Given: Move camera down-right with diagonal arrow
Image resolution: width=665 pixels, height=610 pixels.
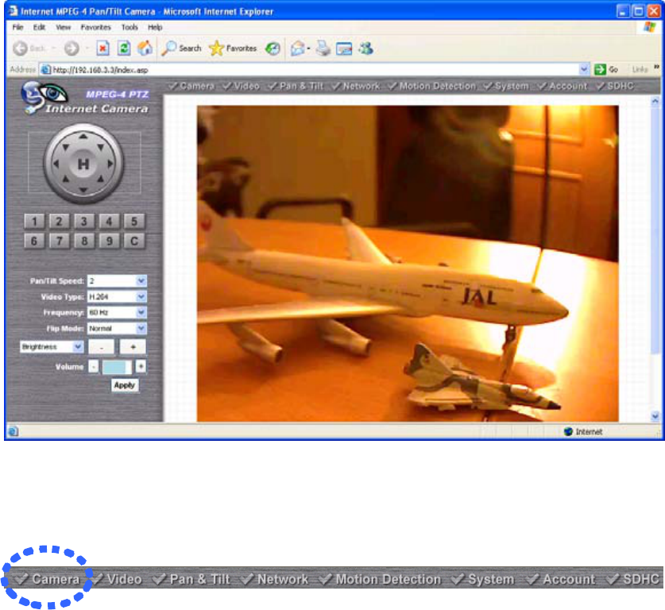Looking at the screenshot, I should click(101, 180).
